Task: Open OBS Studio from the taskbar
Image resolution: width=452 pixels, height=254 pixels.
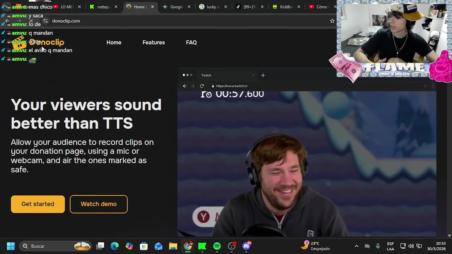Action: click(x=232, y=246)
